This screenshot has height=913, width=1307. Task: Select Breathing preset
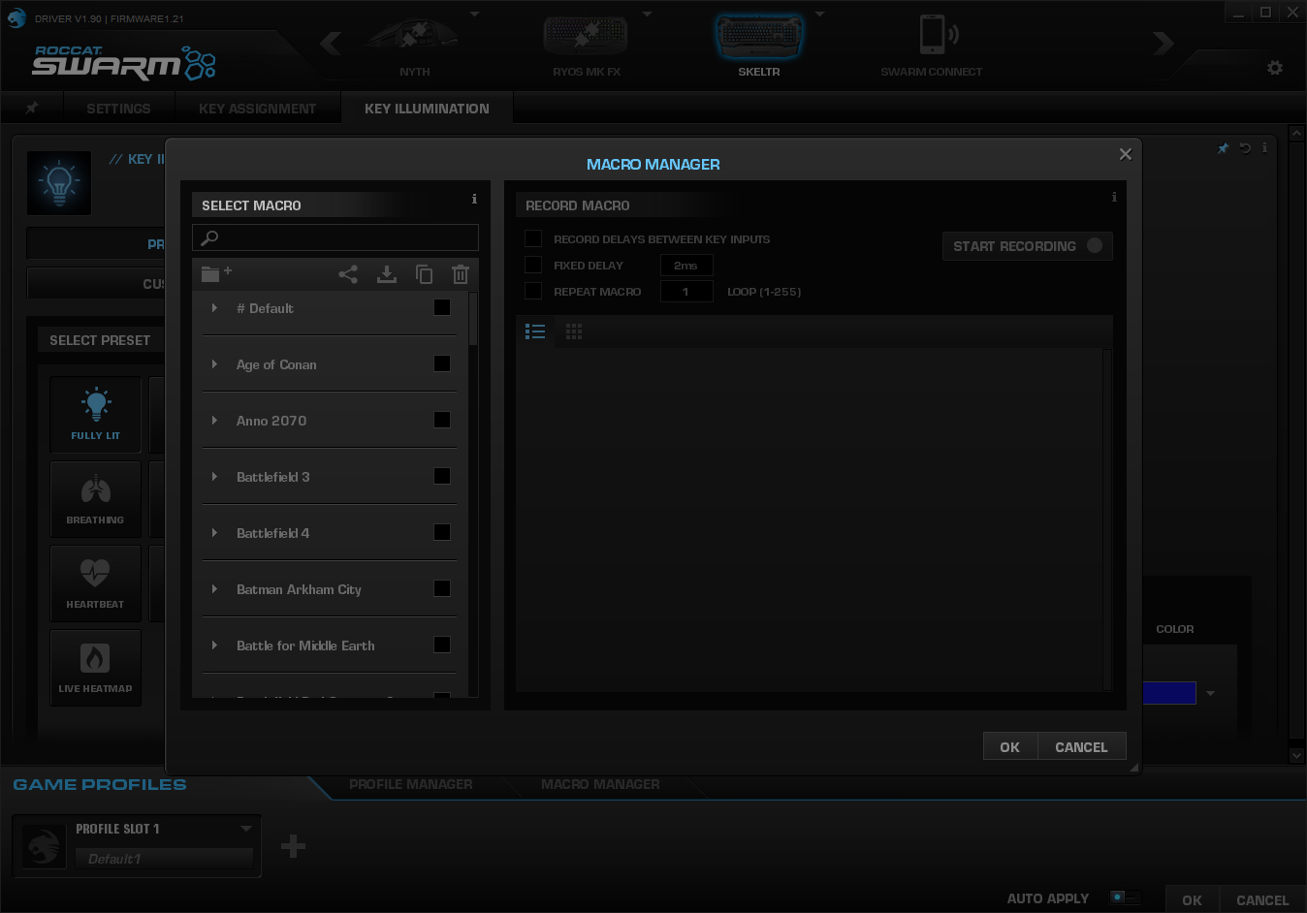(x=96, y=499)
